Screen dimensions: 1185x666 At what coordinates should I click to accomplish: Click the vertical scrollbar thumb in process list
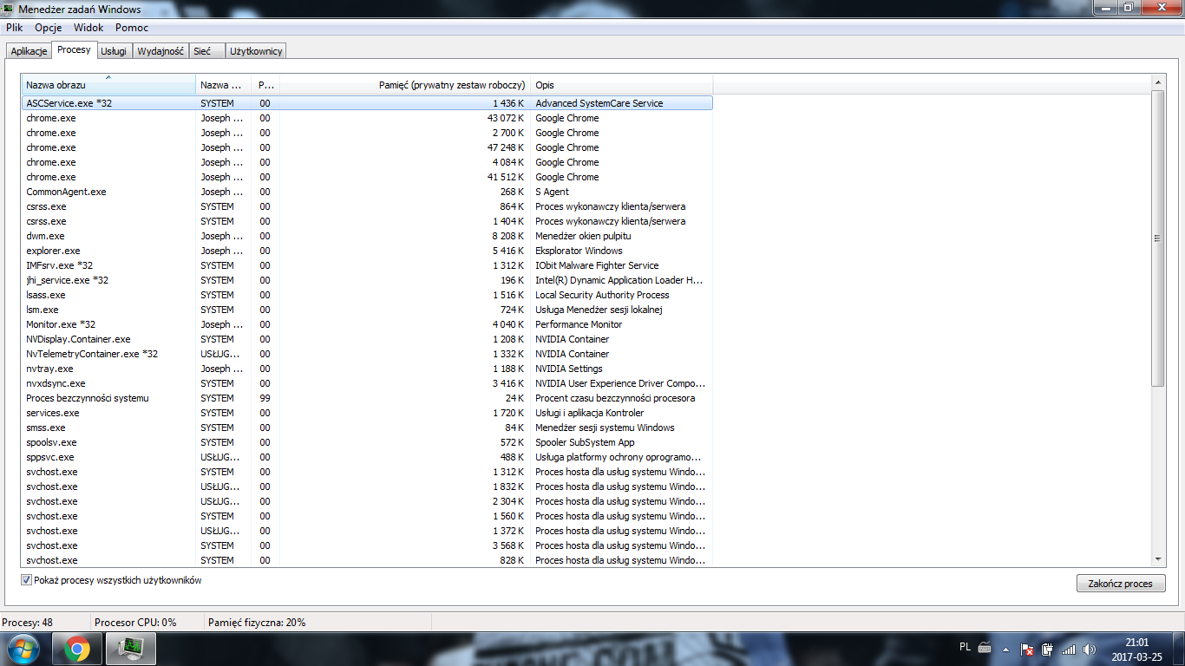point(1158,238)
